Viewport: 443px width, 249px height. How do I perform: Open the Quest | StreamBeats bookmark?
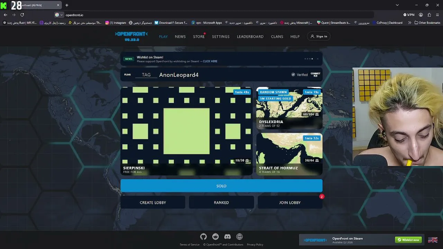click(x=334, y=23)
